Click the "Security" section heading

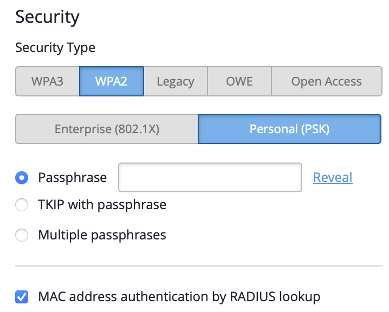(47, 17)
